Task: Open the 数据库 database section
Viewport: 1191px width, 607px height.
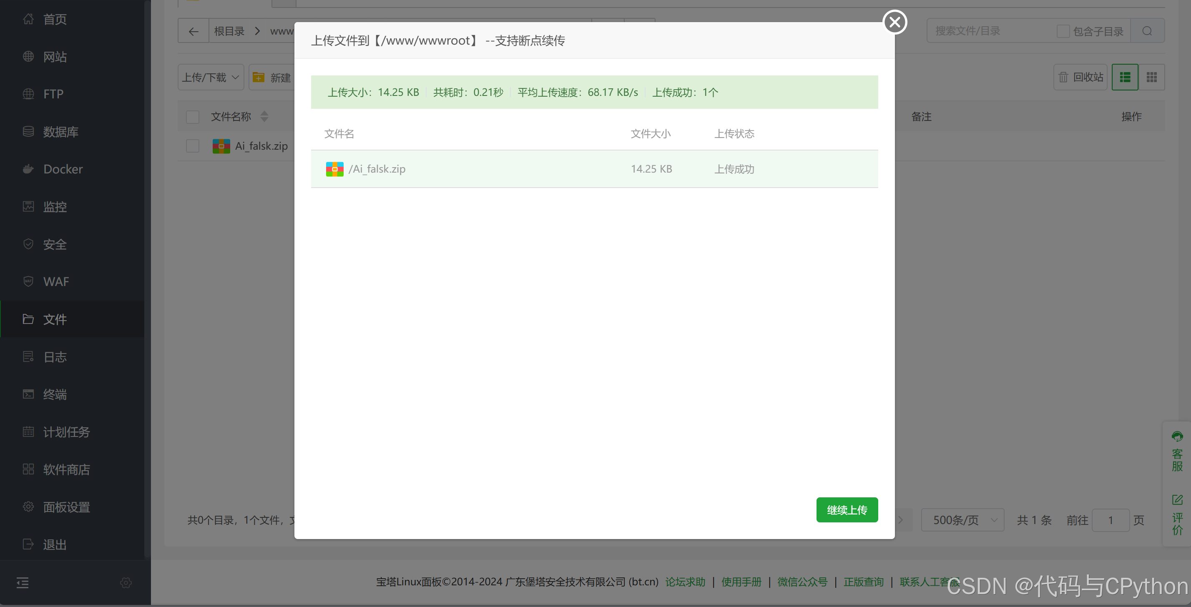Action: (60, 132)
